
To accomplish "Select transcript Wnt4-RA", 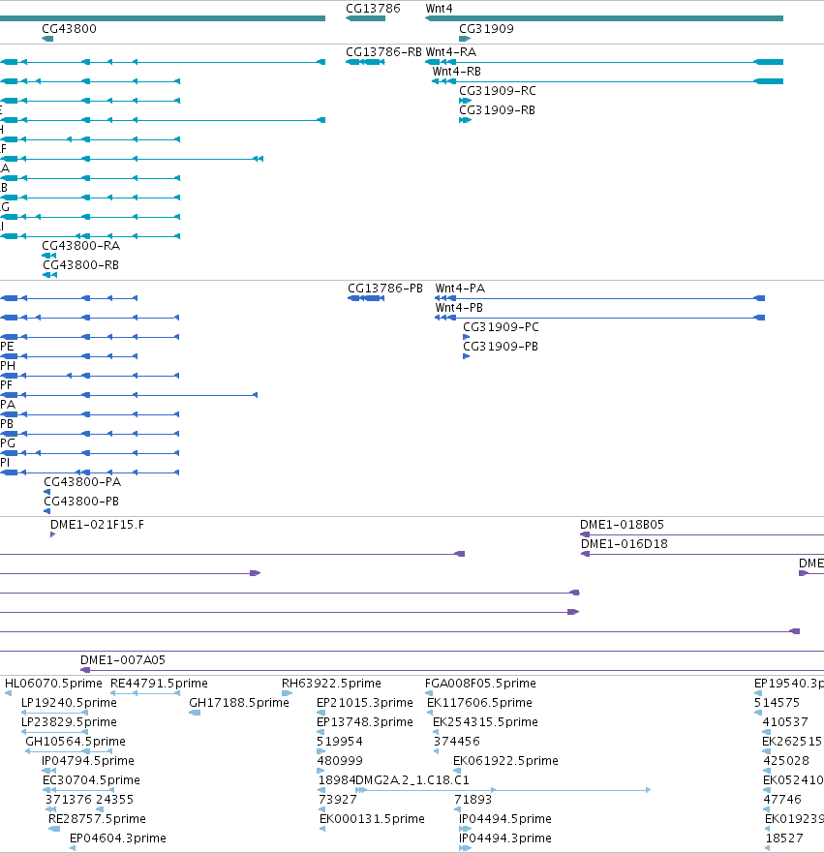I will click(451, 52).
